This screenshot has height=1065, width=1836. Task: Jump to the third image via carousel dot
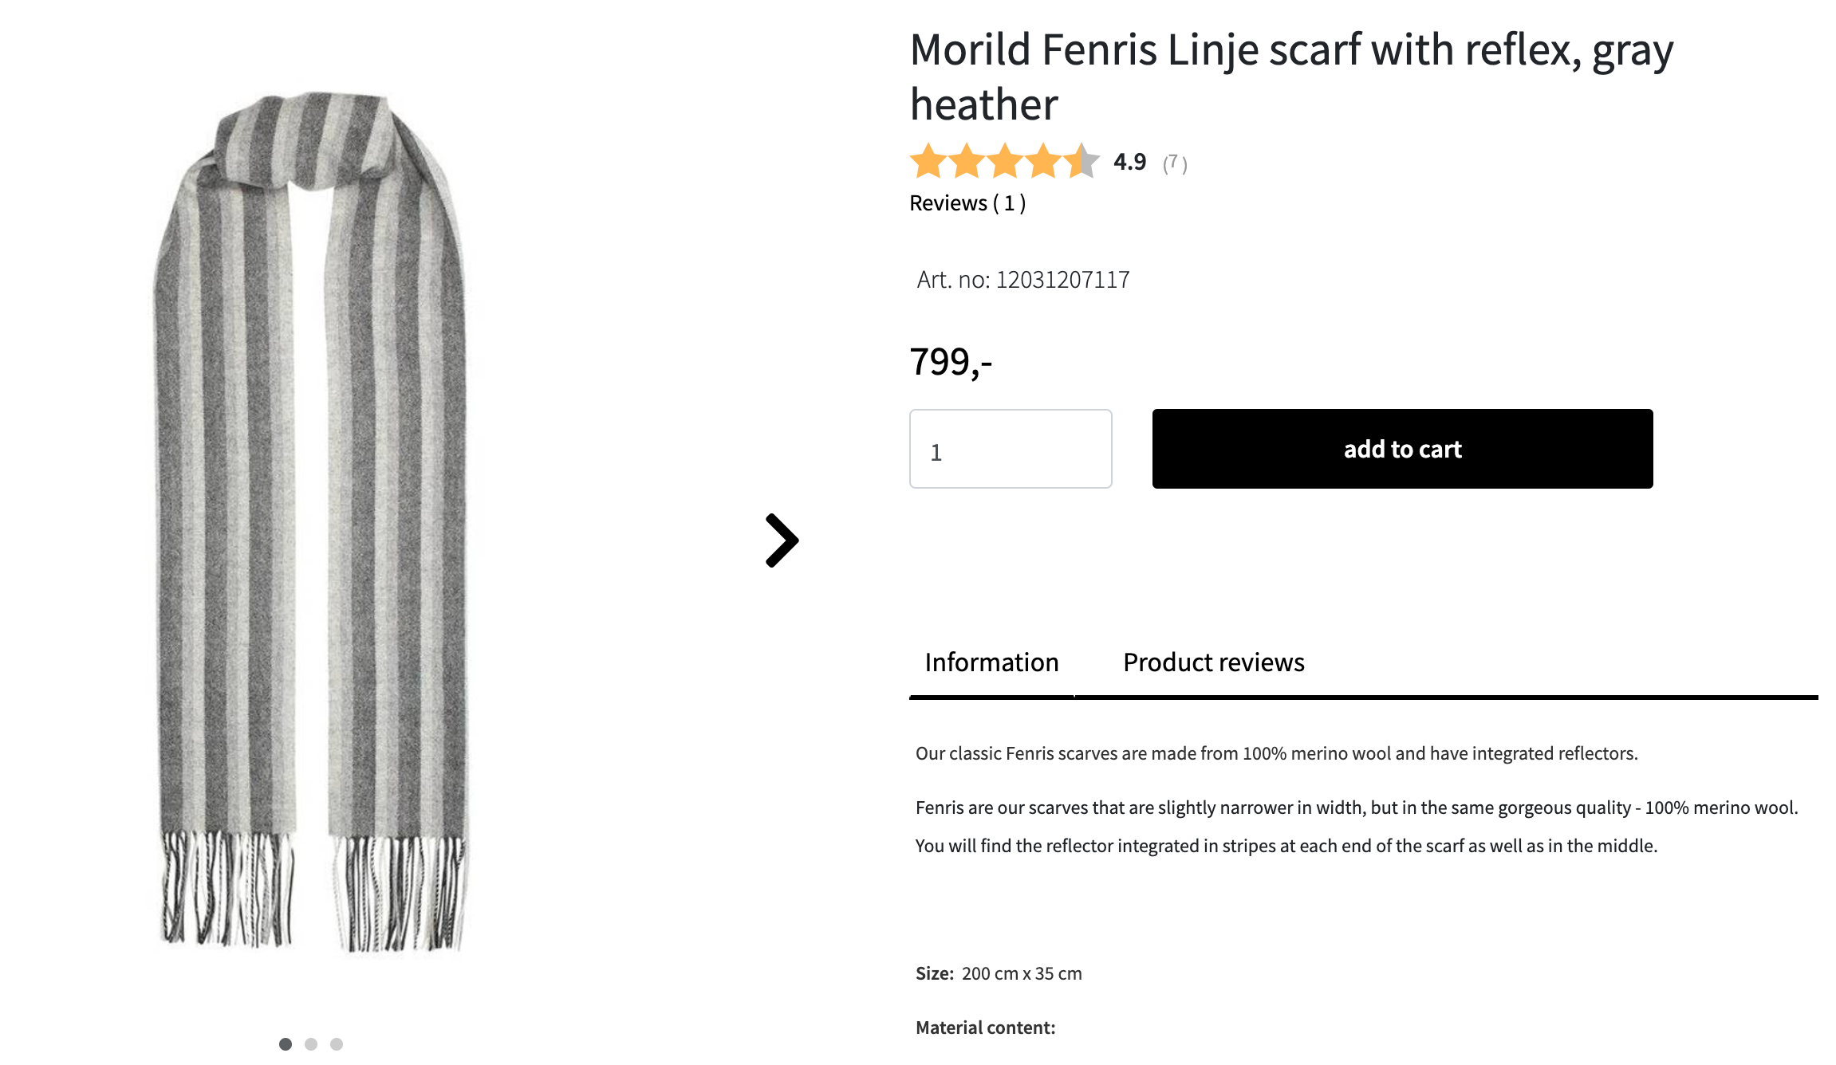point(337,1044)
